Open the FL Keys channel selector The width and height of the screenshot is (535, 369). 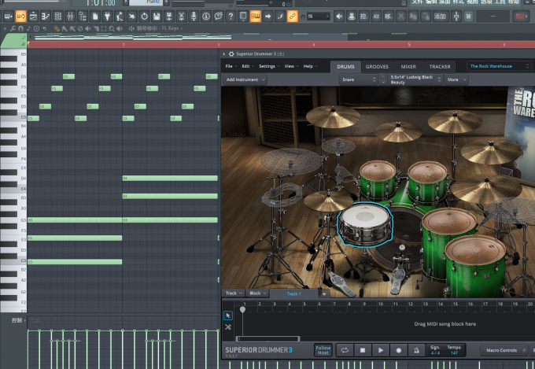click(157, 28)
